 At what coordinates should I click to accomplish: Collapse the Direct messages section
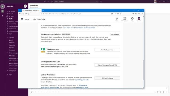tap(7, 53)
